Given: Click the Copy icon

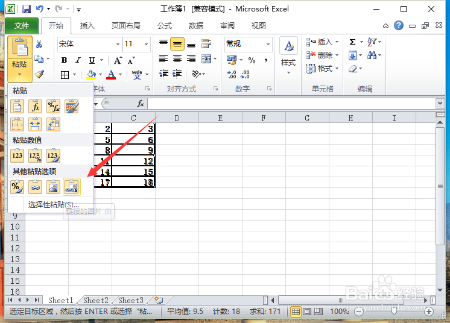Looking at the screenshot, I should [39, 58].
